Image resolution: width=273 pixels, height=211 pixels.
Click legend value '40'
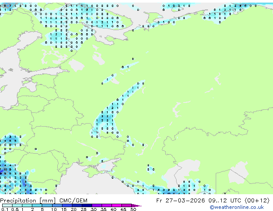[x=113, y=209]
